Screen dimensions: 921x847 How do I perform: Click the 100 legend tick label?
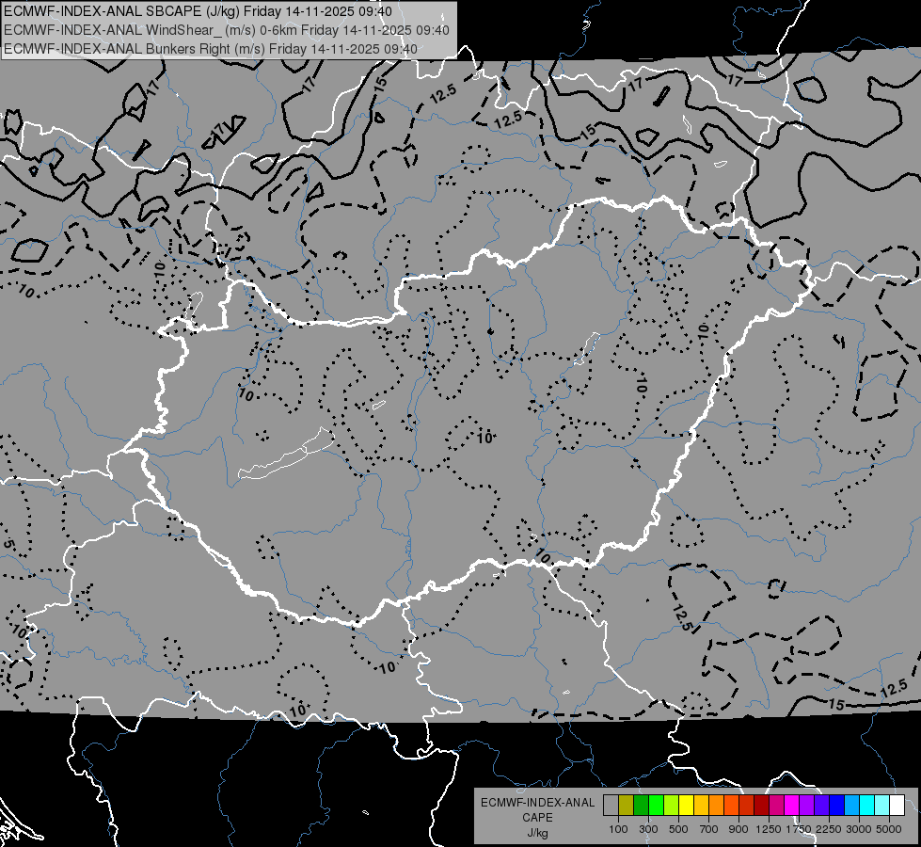[x=618, y=829]
